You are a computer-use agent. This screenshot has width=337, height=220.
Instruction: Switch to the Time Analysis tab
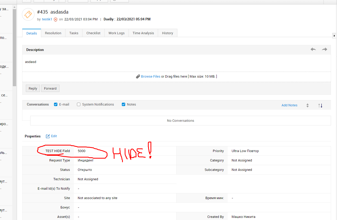(143, 33)
